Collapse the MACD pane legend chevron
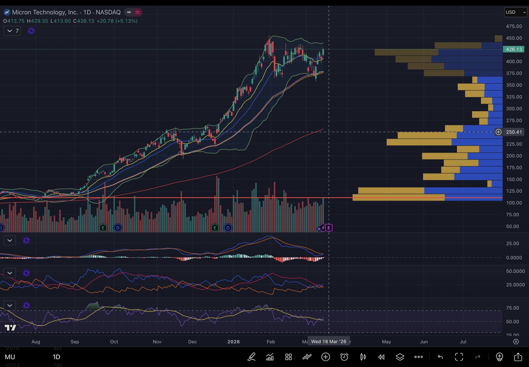The width and height of the screenshot is (529, 367). click(10, 240)
